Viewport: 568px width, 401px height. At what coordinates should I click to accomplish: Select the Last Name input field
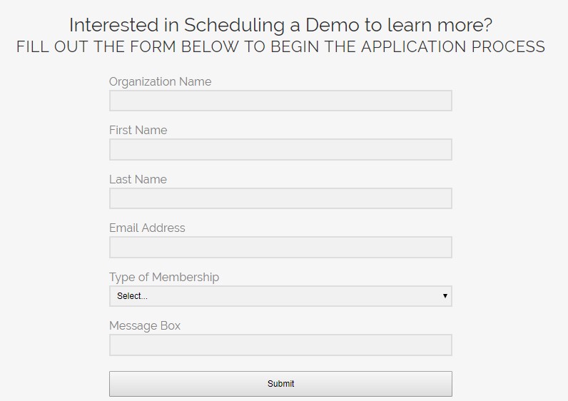[280, 198]
